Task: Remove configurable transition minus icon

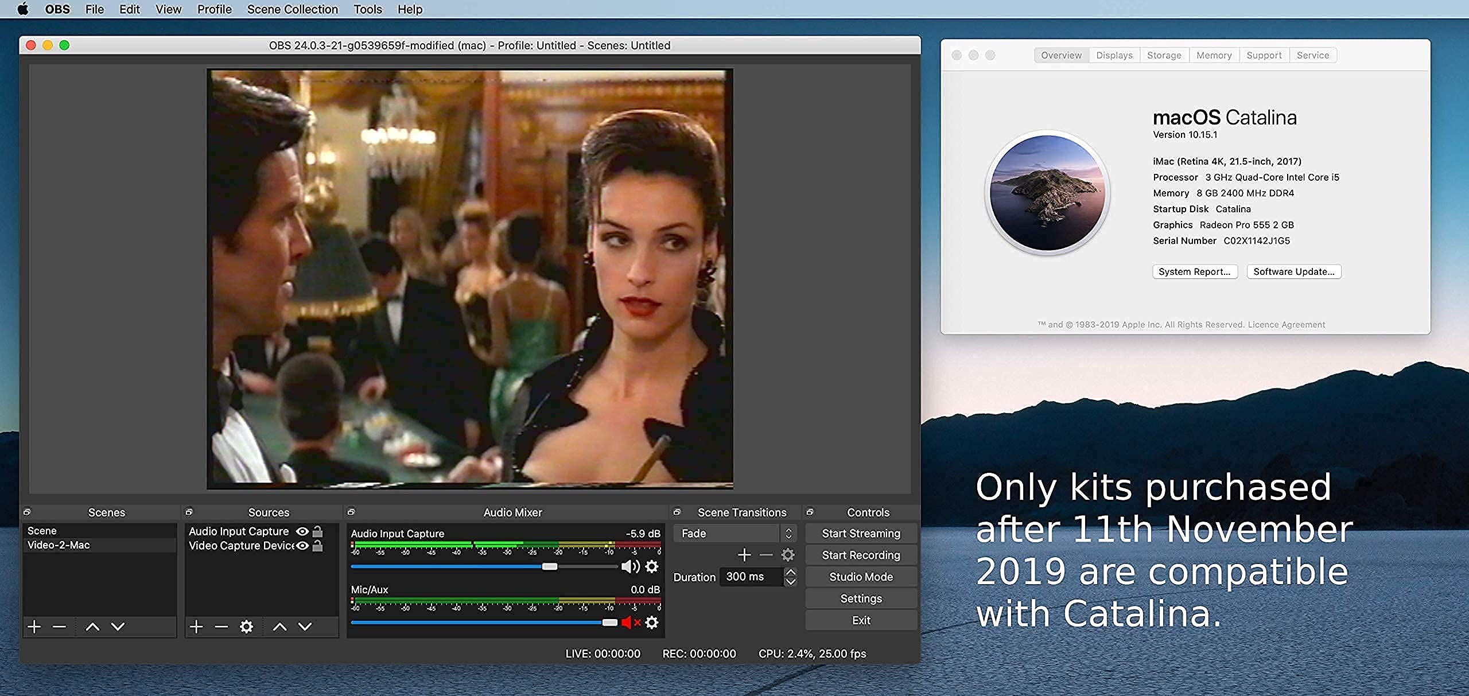Action: 766,555
